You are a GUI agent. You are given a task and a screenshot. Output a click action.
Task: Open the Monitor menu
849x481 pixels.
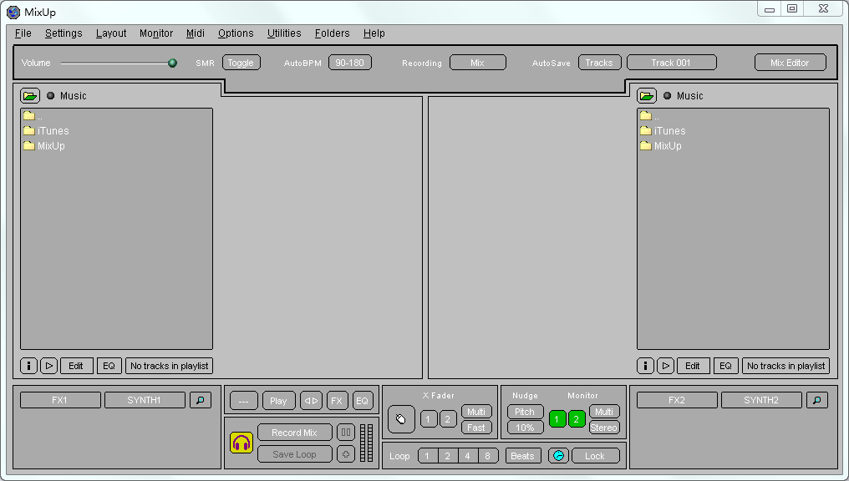pyautogui.click(x=156, y=33)
